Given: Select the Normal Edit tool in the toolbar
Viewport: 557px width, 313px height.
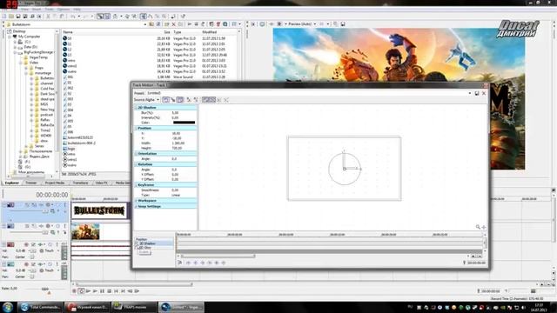Looking at the screenshot, I should pos(144,17).
